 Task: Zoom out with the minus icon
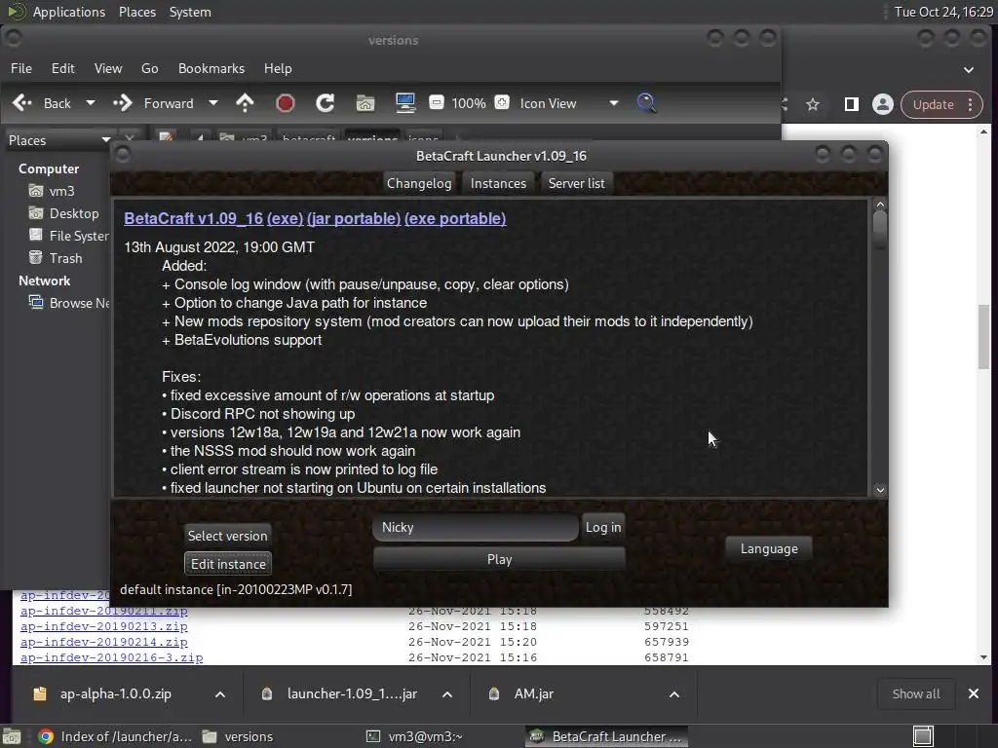click(x=437, y=102)
